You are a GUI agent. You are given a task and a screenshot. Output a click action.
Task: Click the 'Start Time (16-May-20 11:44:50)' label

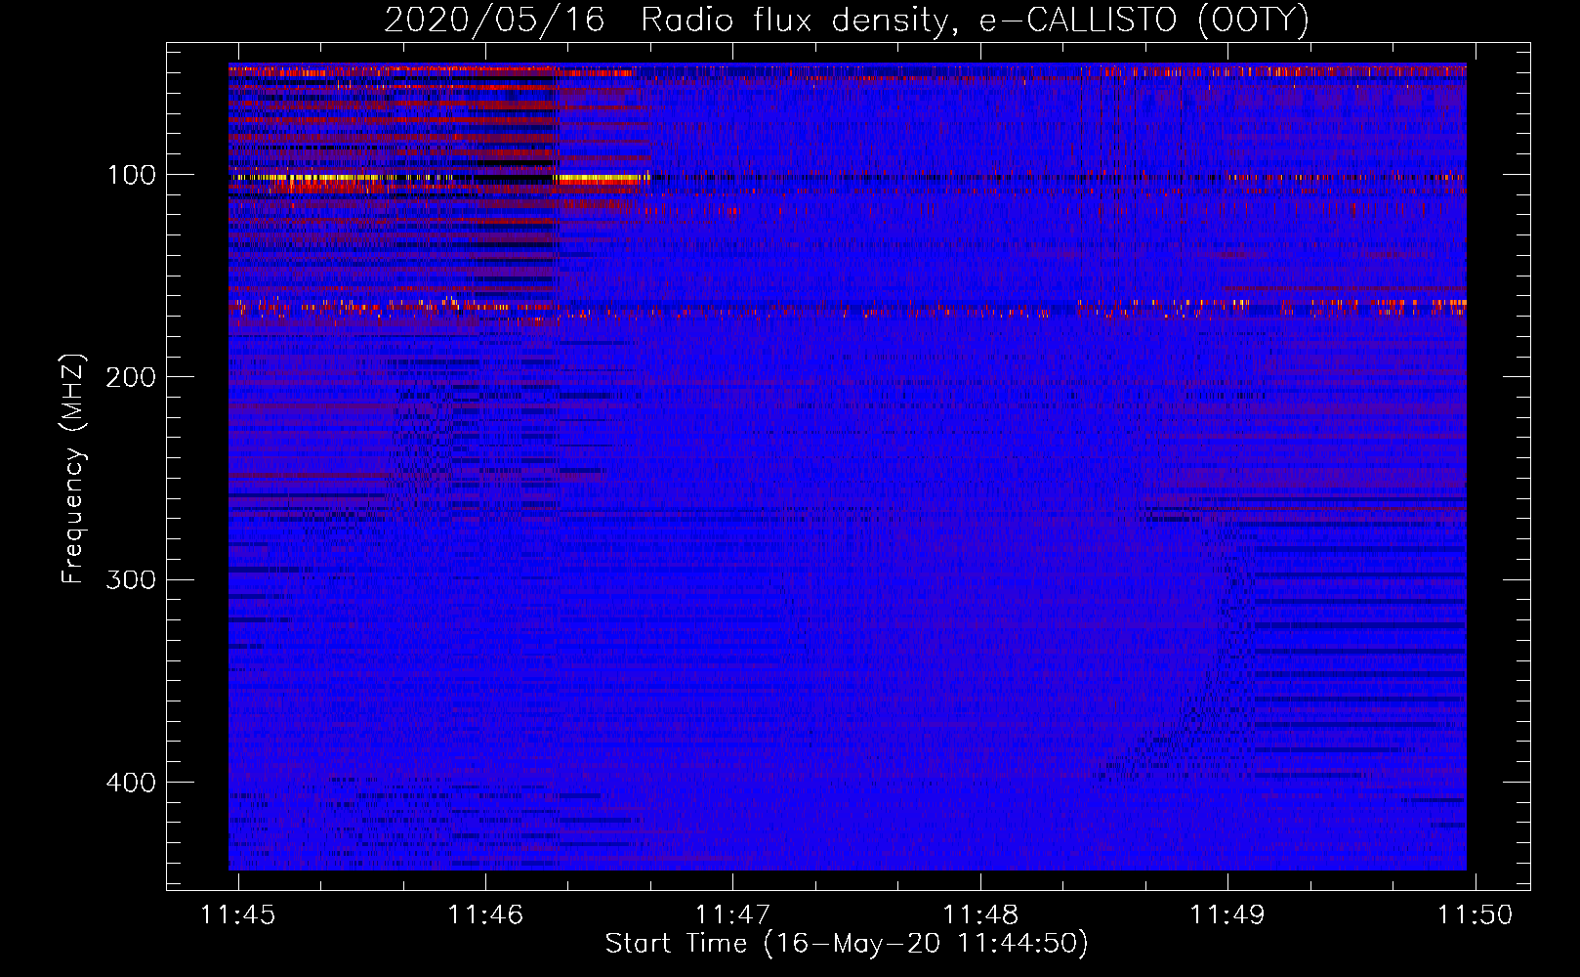pos(846,943)
